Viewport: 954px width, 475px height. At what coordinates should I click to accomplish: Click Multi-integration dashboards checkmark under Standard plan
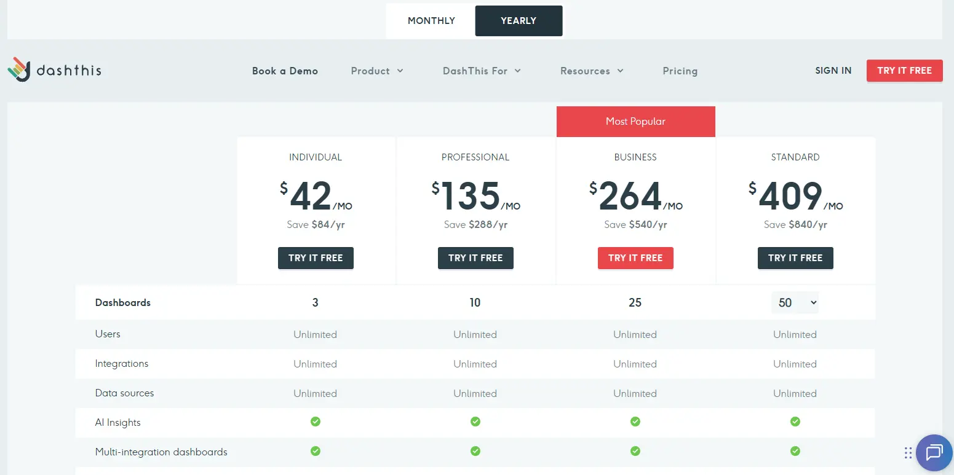pyautogui.click(x=795, y=451)
